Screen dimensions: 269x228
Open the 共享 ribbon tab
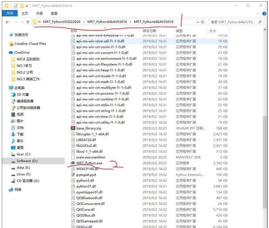coord(39,13)
